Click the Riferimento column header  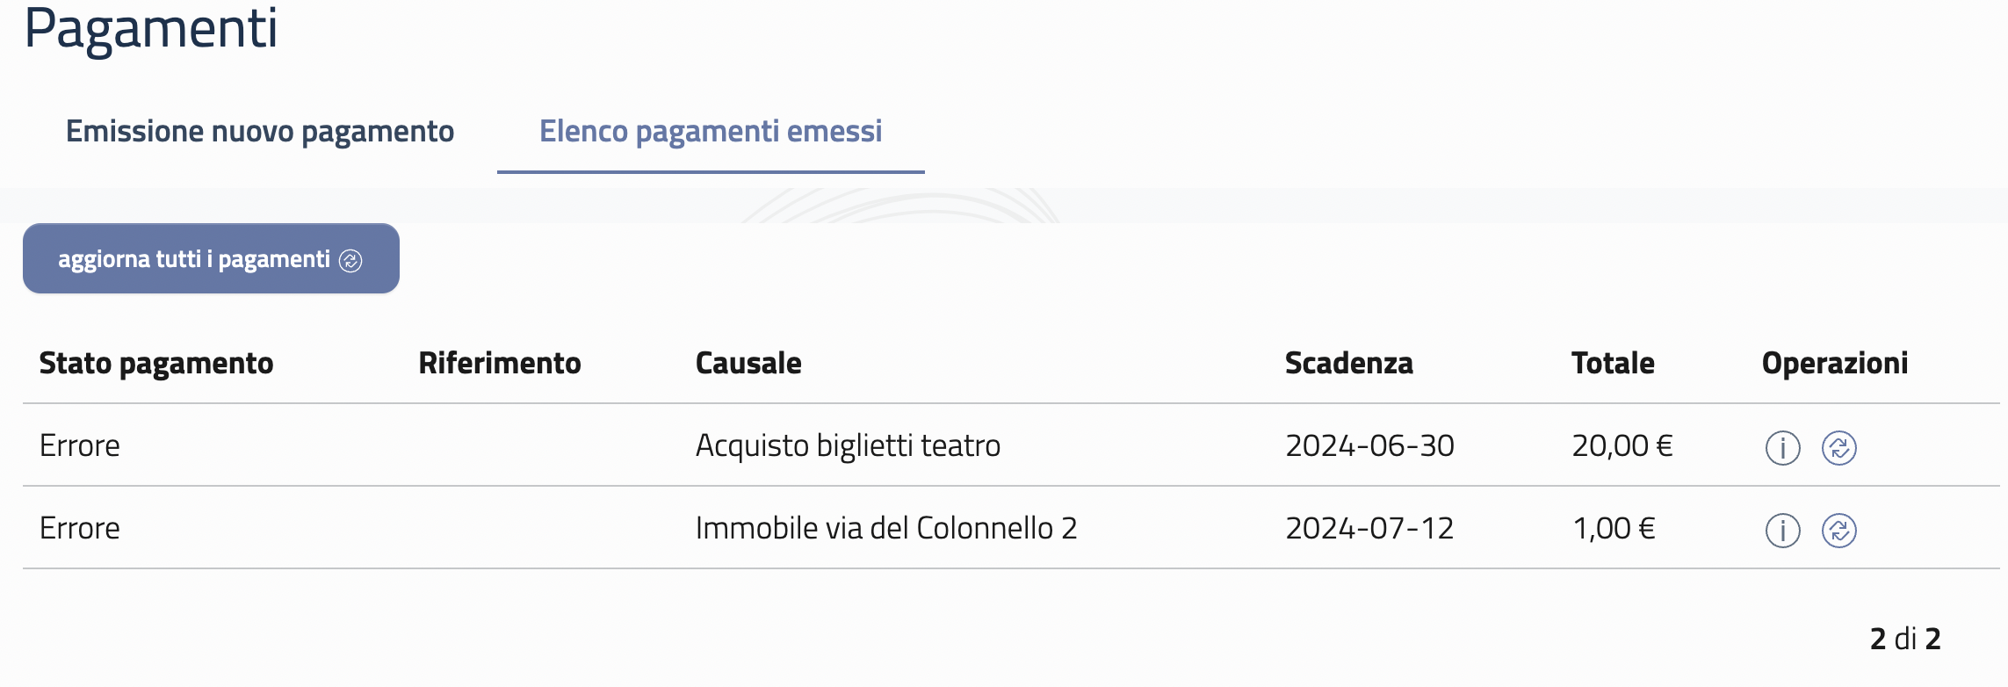pyautogui.click(x=499, y=364)
